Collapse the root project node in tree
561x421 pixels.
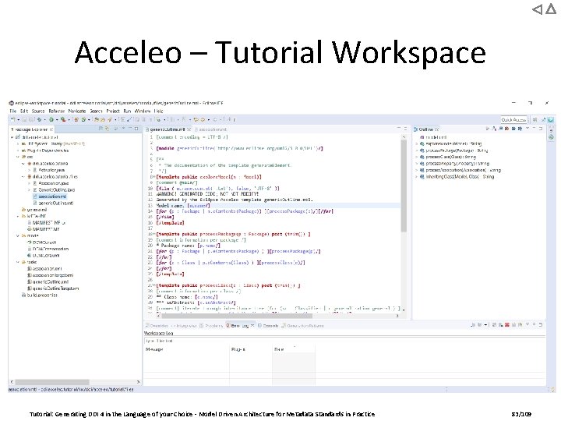click(12, 137)
